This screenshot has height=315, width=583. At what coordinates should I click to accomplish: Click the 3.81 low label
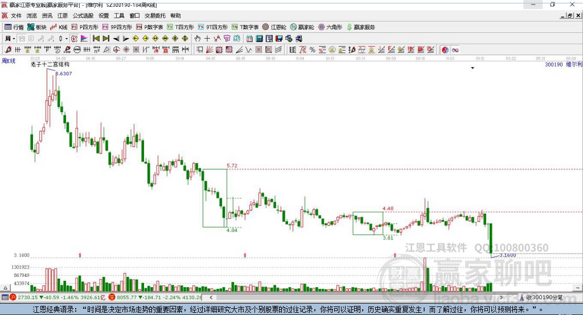pyautogui.click(x=388, y=238)
